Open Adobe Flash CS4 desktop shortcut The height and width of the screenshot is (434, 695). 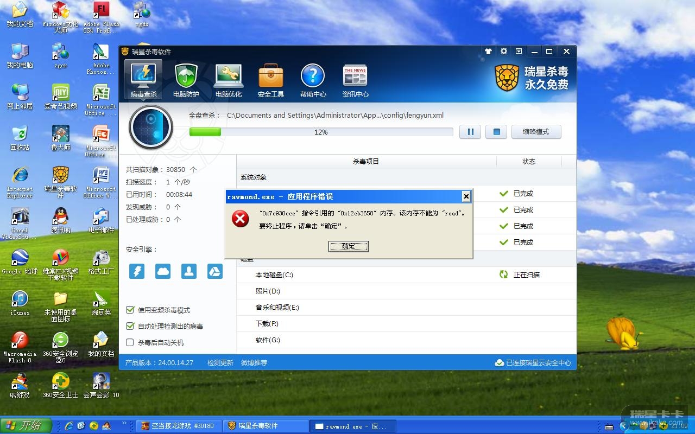point(101,17)
